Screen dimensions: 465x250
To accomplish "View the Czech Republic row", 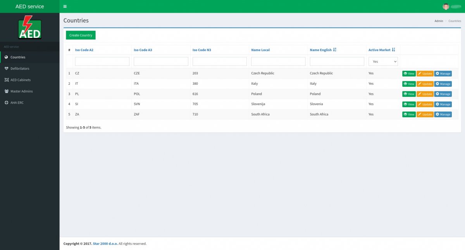I will (408, 74).
